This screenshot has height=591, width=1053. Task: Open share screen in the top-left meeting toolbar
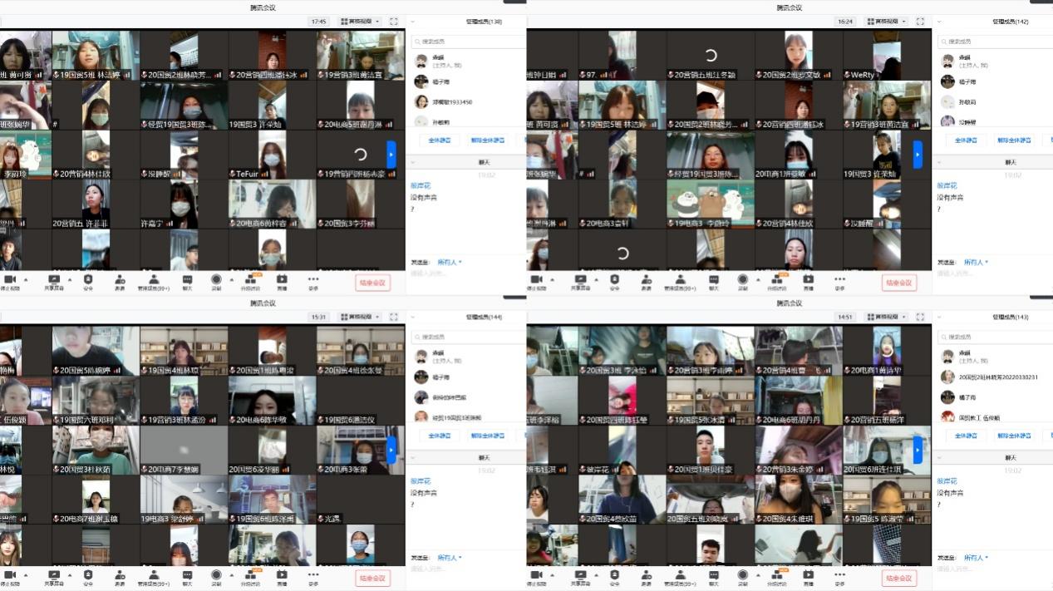click(54, 279)
